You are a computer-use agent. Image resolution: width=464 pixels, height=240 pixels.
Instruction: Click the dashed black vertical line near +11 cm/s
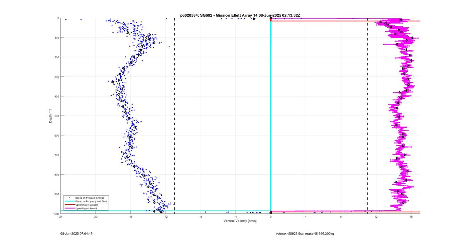coord(367,116)
